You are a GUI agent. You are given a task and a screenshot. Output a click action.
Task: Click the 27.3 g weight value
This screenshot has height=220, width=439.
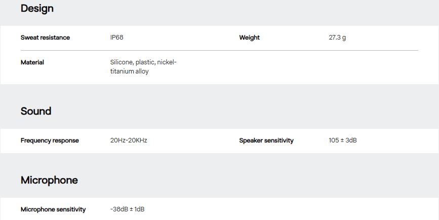tap(337, 38)
